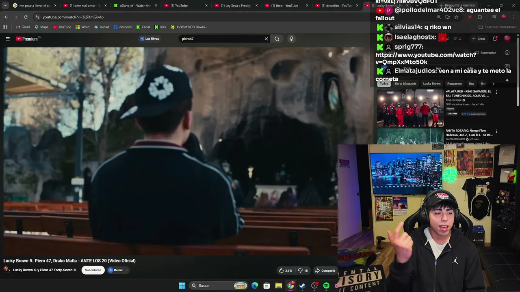520x292 pixels.
Task: Clear the piero47 search text
Action: click(x=266, y=39)
